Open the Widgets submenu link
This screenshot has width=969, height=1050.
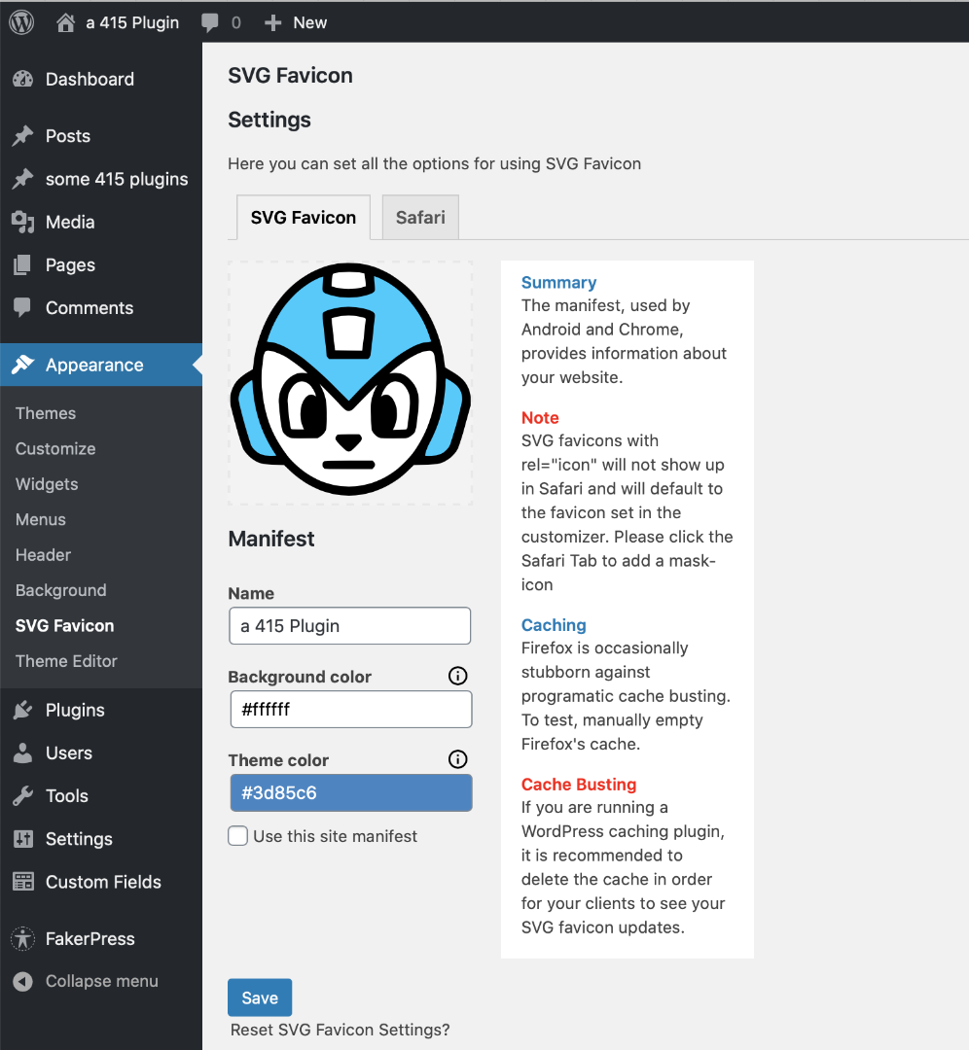pos(47,484)
